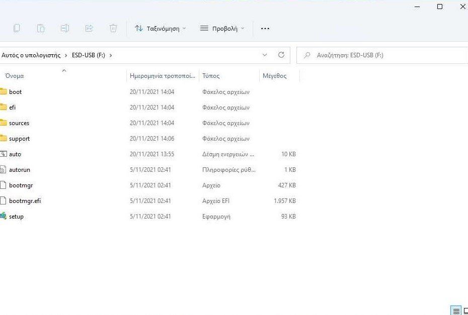This screenshot has width=468, height=315.
Task: Click the Rename icon in toolbar
Action: (65, 28)
